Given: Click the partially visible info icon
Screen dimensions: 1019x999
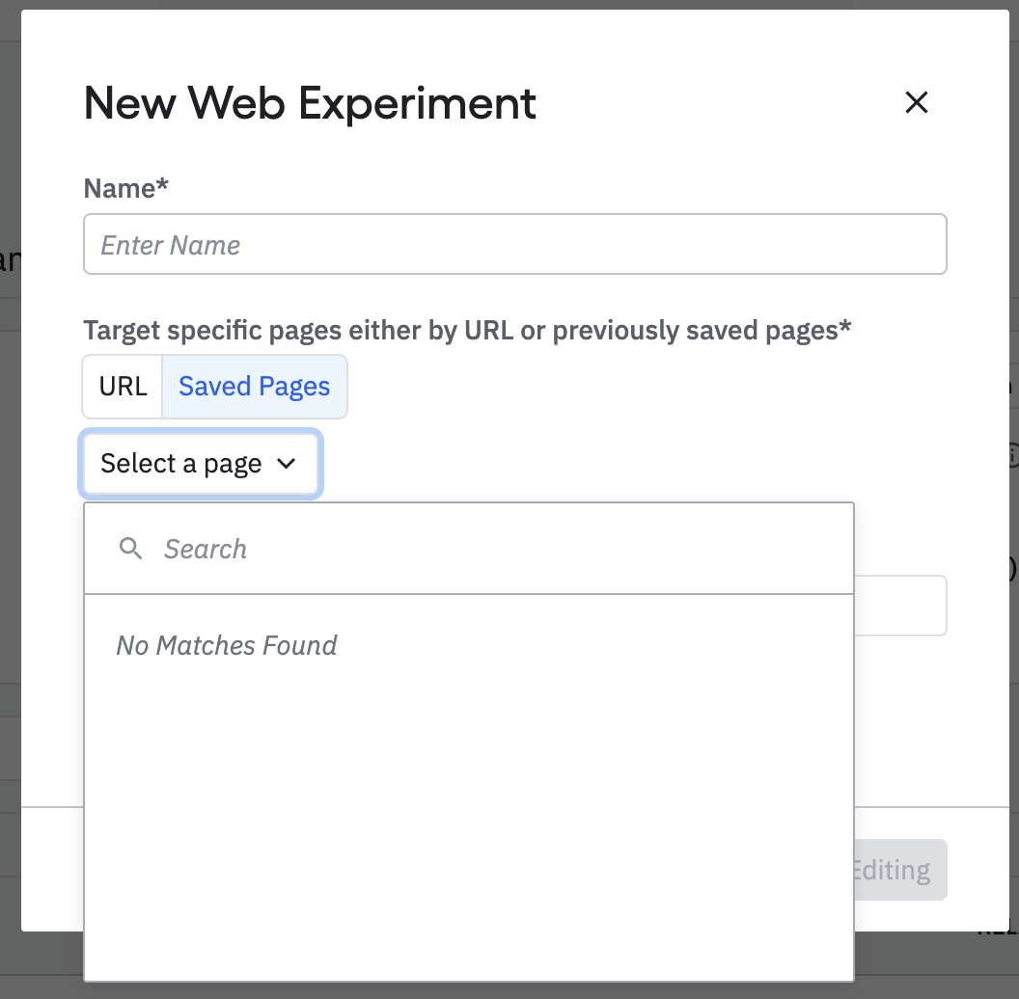Looking at the screenshot, I should 1013,455.
